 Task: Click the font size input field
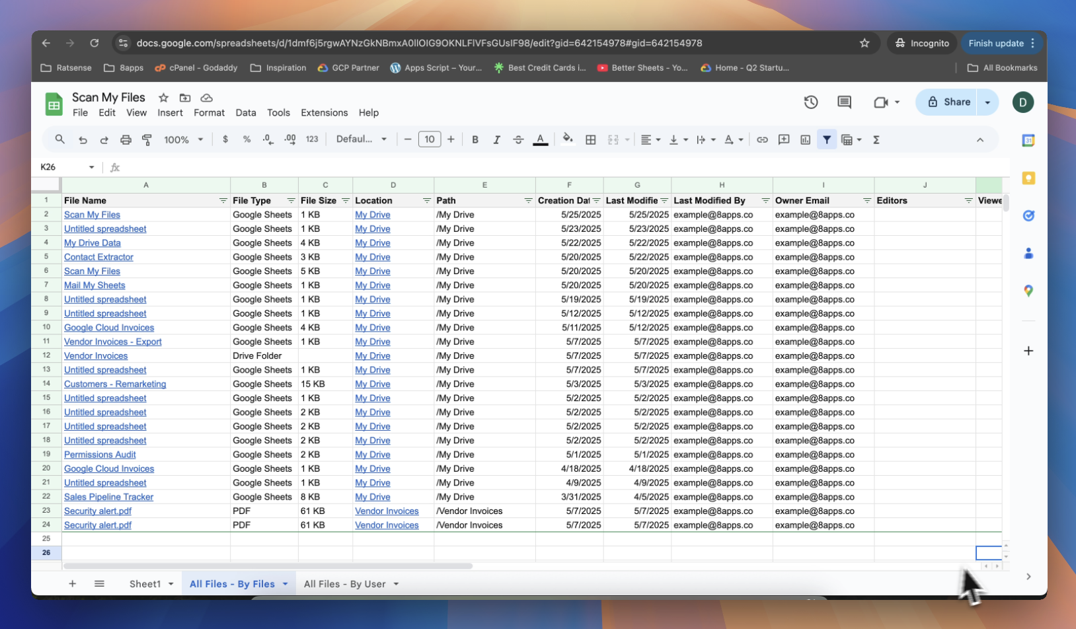coord(430,139)
